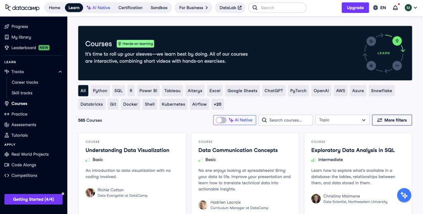Open the Sandbox tab
This screenshot has width=423, height=214.
click(159, 7)
